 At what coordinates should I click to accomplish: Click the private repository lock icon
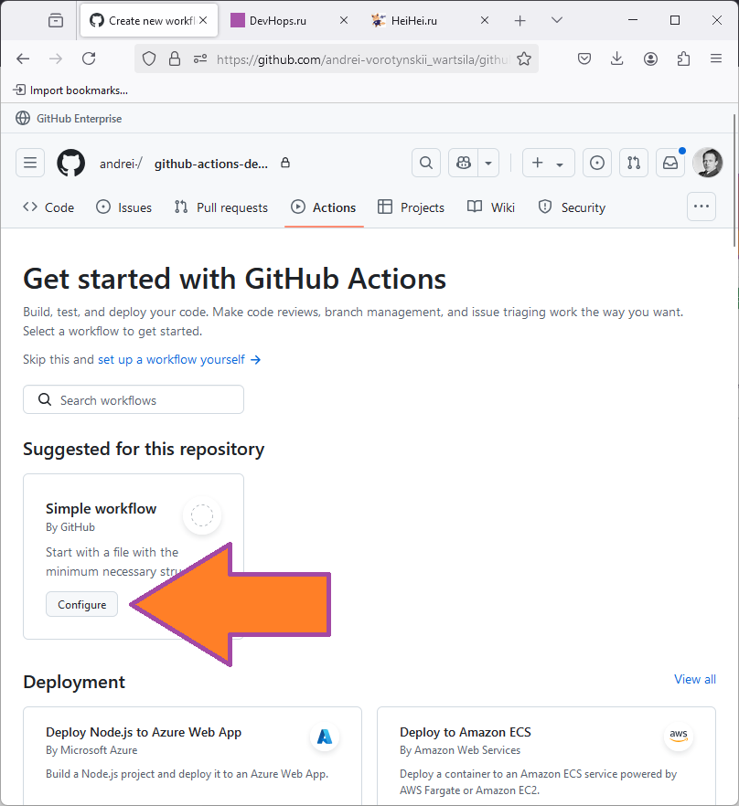285,163
